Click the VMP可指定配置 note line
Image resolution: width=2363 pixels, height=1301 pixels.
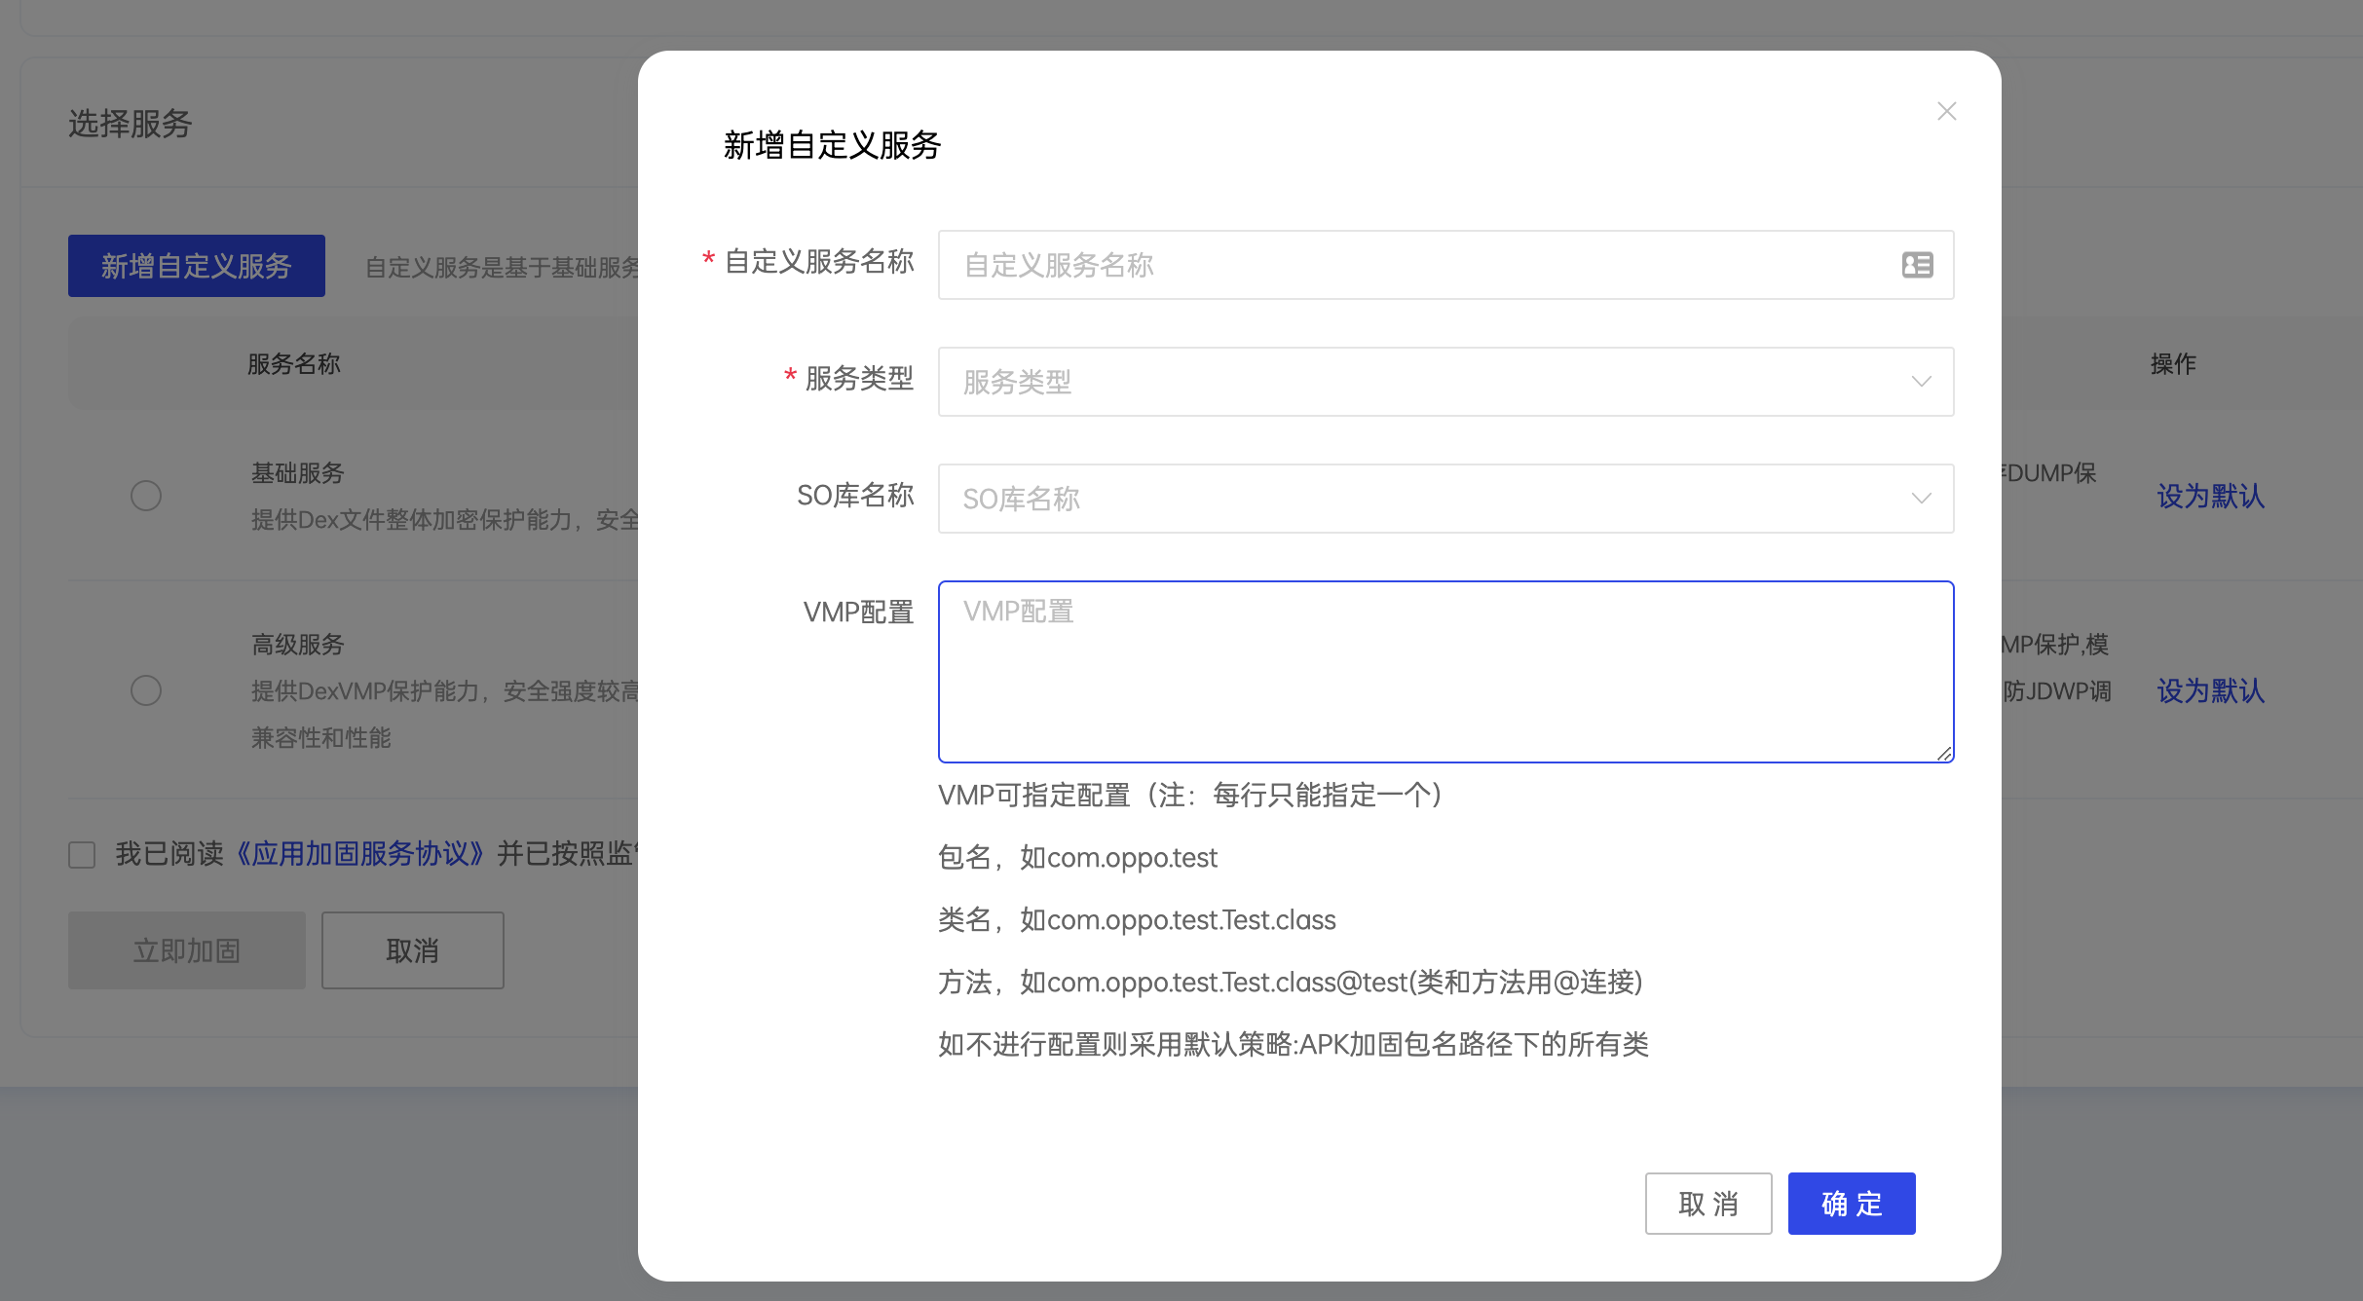tap(1190, 796)
